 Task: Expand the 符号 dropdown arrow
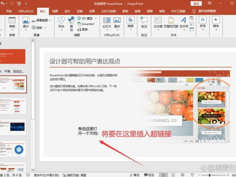(203, 29)
